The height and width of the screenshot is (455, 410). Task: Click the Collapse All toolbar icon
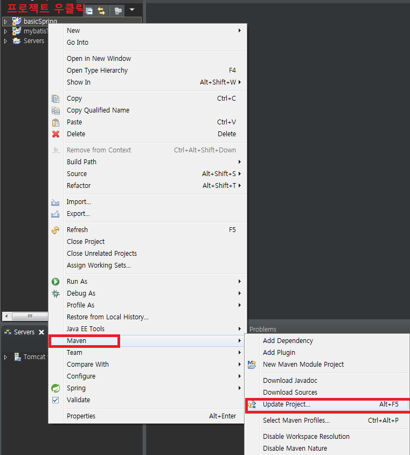tap(89, 11)
